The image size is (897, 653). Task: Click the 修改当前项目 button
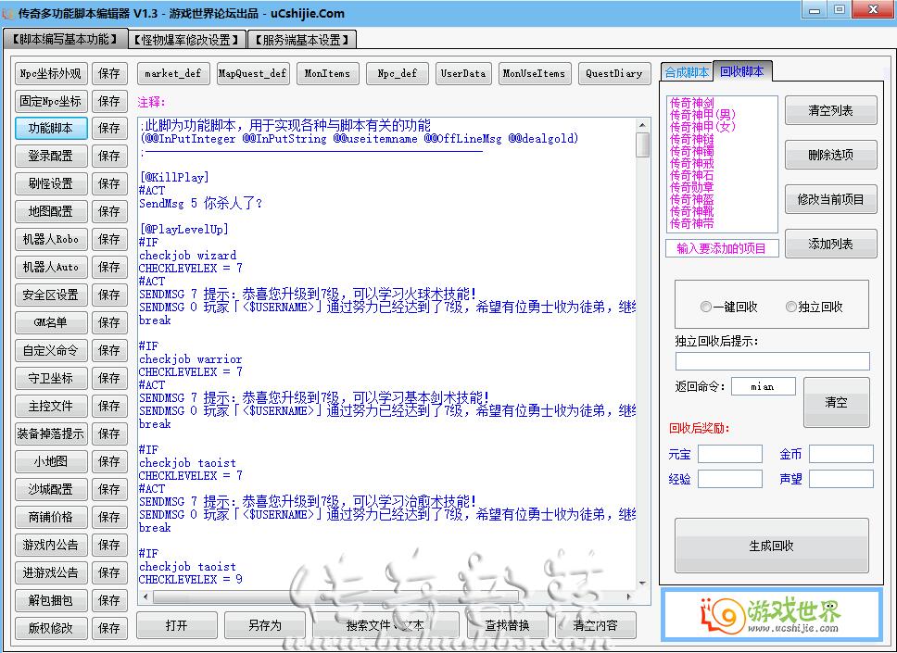(x=830, y=199)
